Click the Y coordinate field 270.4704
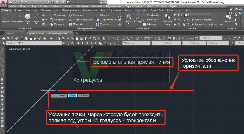Viewport: 244px width, 134px height. [83, 95]
